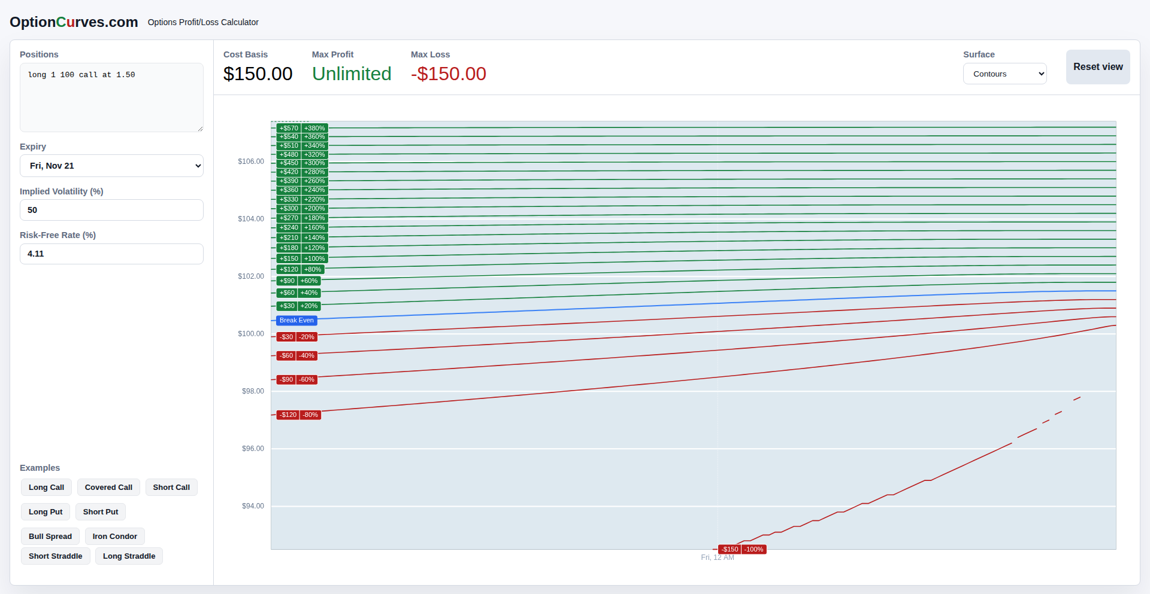Click the $98.00 price axis label

tap(253, 391)
